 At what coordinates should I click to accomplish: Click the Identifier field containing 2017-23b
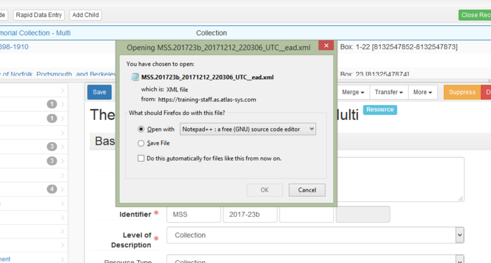[250, 215]
